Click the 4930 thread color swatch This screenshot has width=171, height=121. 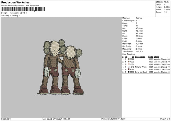[129, 62]
